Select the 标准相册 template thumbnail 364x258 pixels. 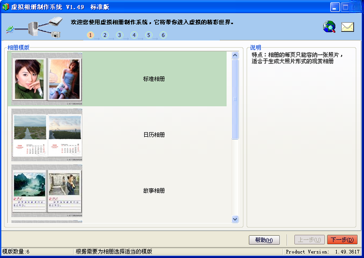[x=47, y=79]
